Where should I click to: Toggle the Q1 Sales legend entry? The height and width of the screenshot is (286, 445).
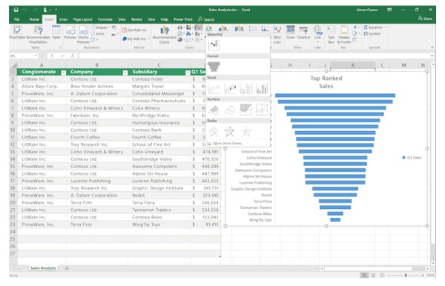coord(412,158)
